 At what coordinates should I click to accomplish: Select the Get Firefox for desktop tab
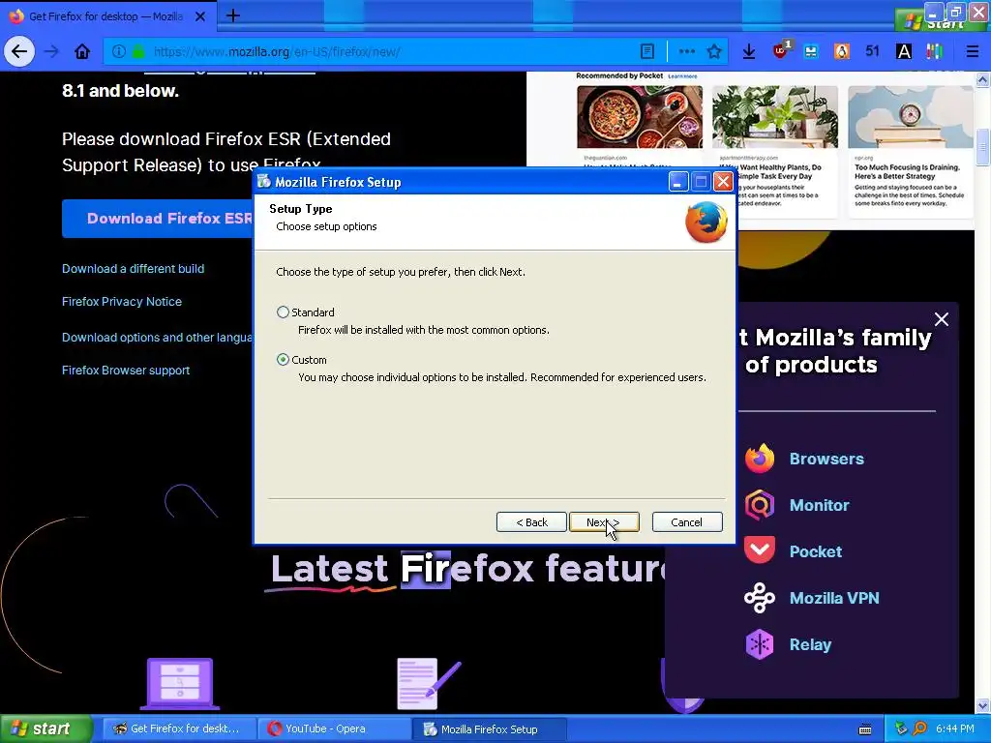click(x=107, y=16)
